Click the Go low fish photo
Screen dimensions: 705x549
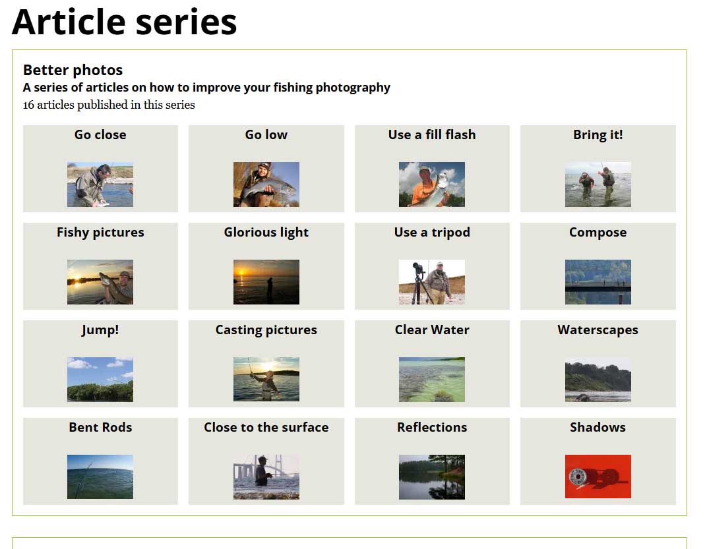pos(266,185)
